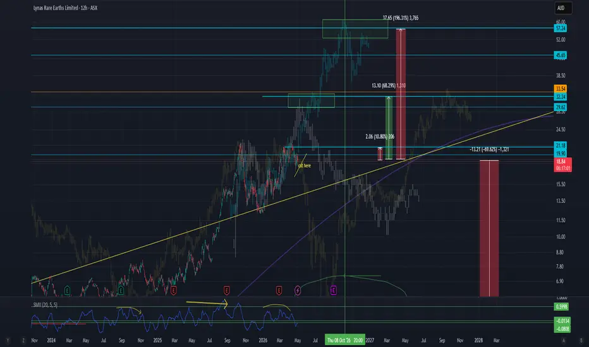This screenshot has width=589, height=347.
Task: Click the second green E earnings marker
Action: click(x=121, y=290)
